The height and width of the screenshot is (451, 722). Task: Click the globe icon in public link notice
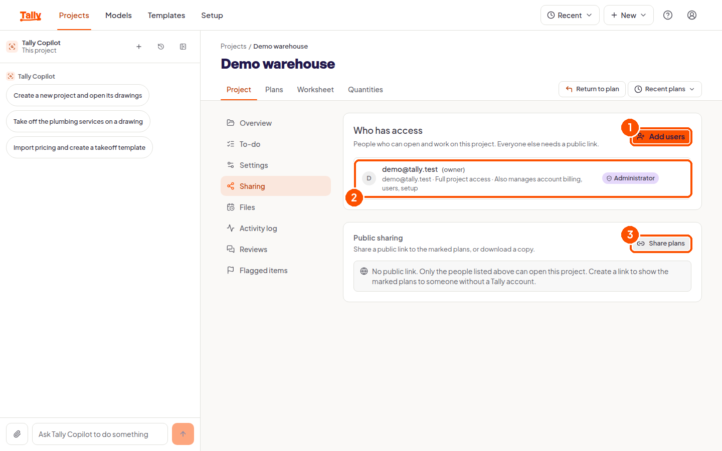click(x=364, y=271)
